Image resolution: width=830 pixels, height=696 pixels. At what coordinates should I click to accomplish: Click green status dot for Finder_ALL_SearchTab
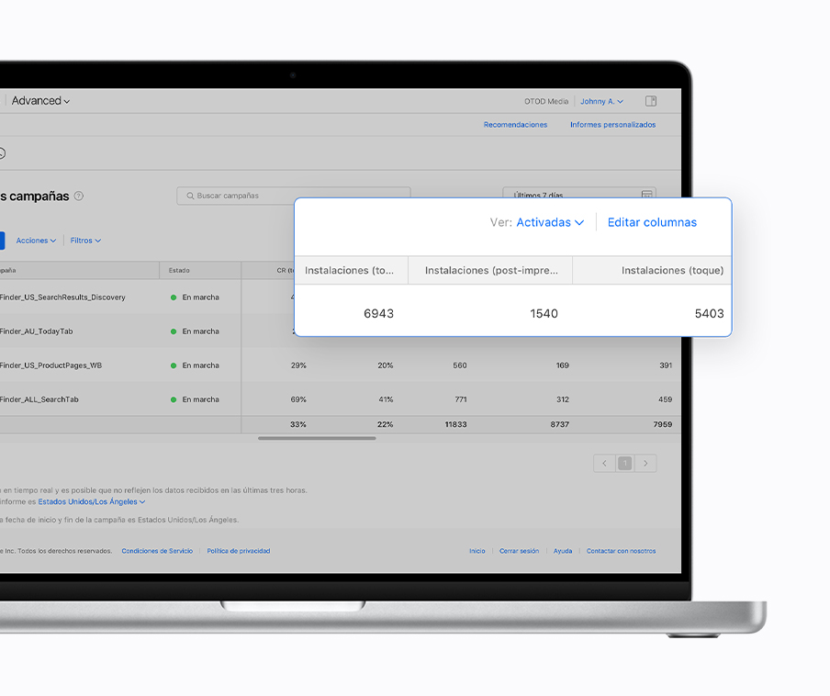pos(174,399)
